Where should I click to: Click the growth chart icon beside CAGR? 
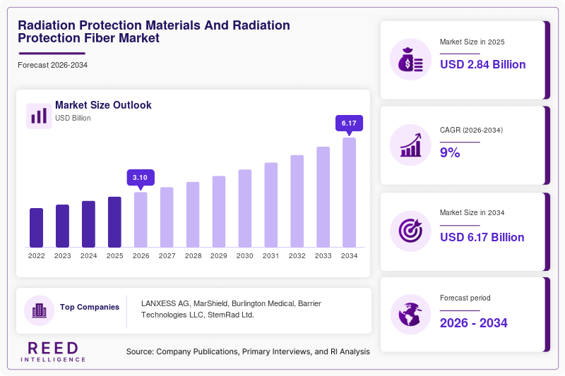[x=410, y=145]
